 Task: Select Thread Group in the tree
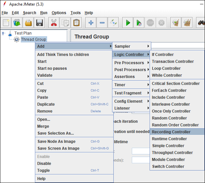33,39
